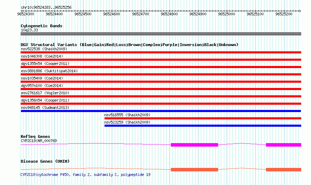Select the first orange OMIM exon block
This screenshot has height=185, width=311.
tap(194, 170)
